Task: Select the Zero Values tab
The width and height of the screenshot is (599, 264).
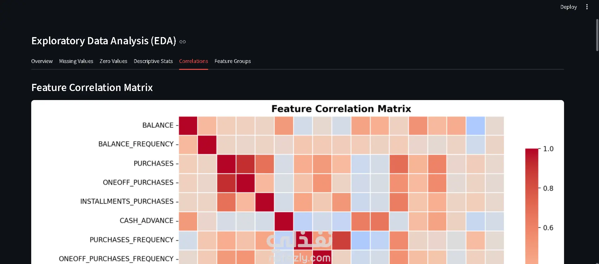Action: [x=113, y=61]
